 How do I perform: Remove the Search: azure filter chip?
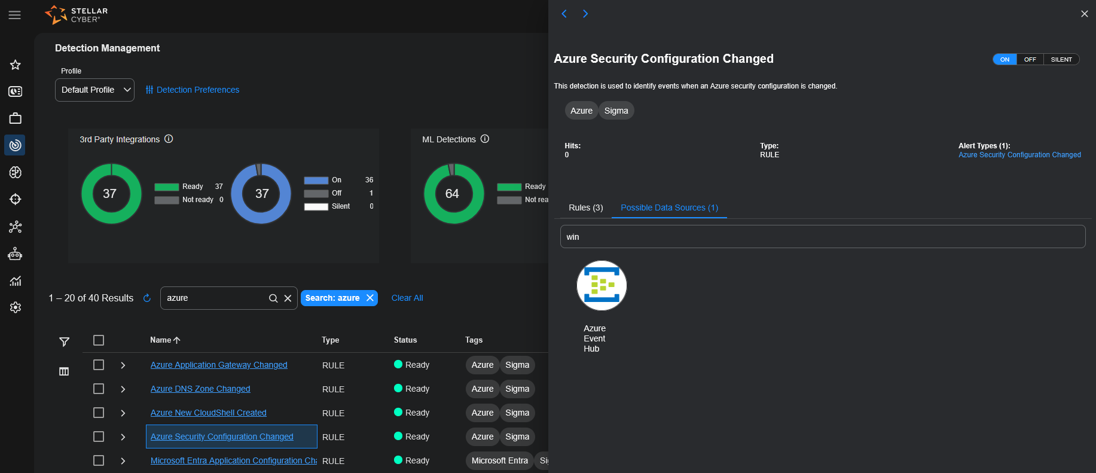click(370, 298)
